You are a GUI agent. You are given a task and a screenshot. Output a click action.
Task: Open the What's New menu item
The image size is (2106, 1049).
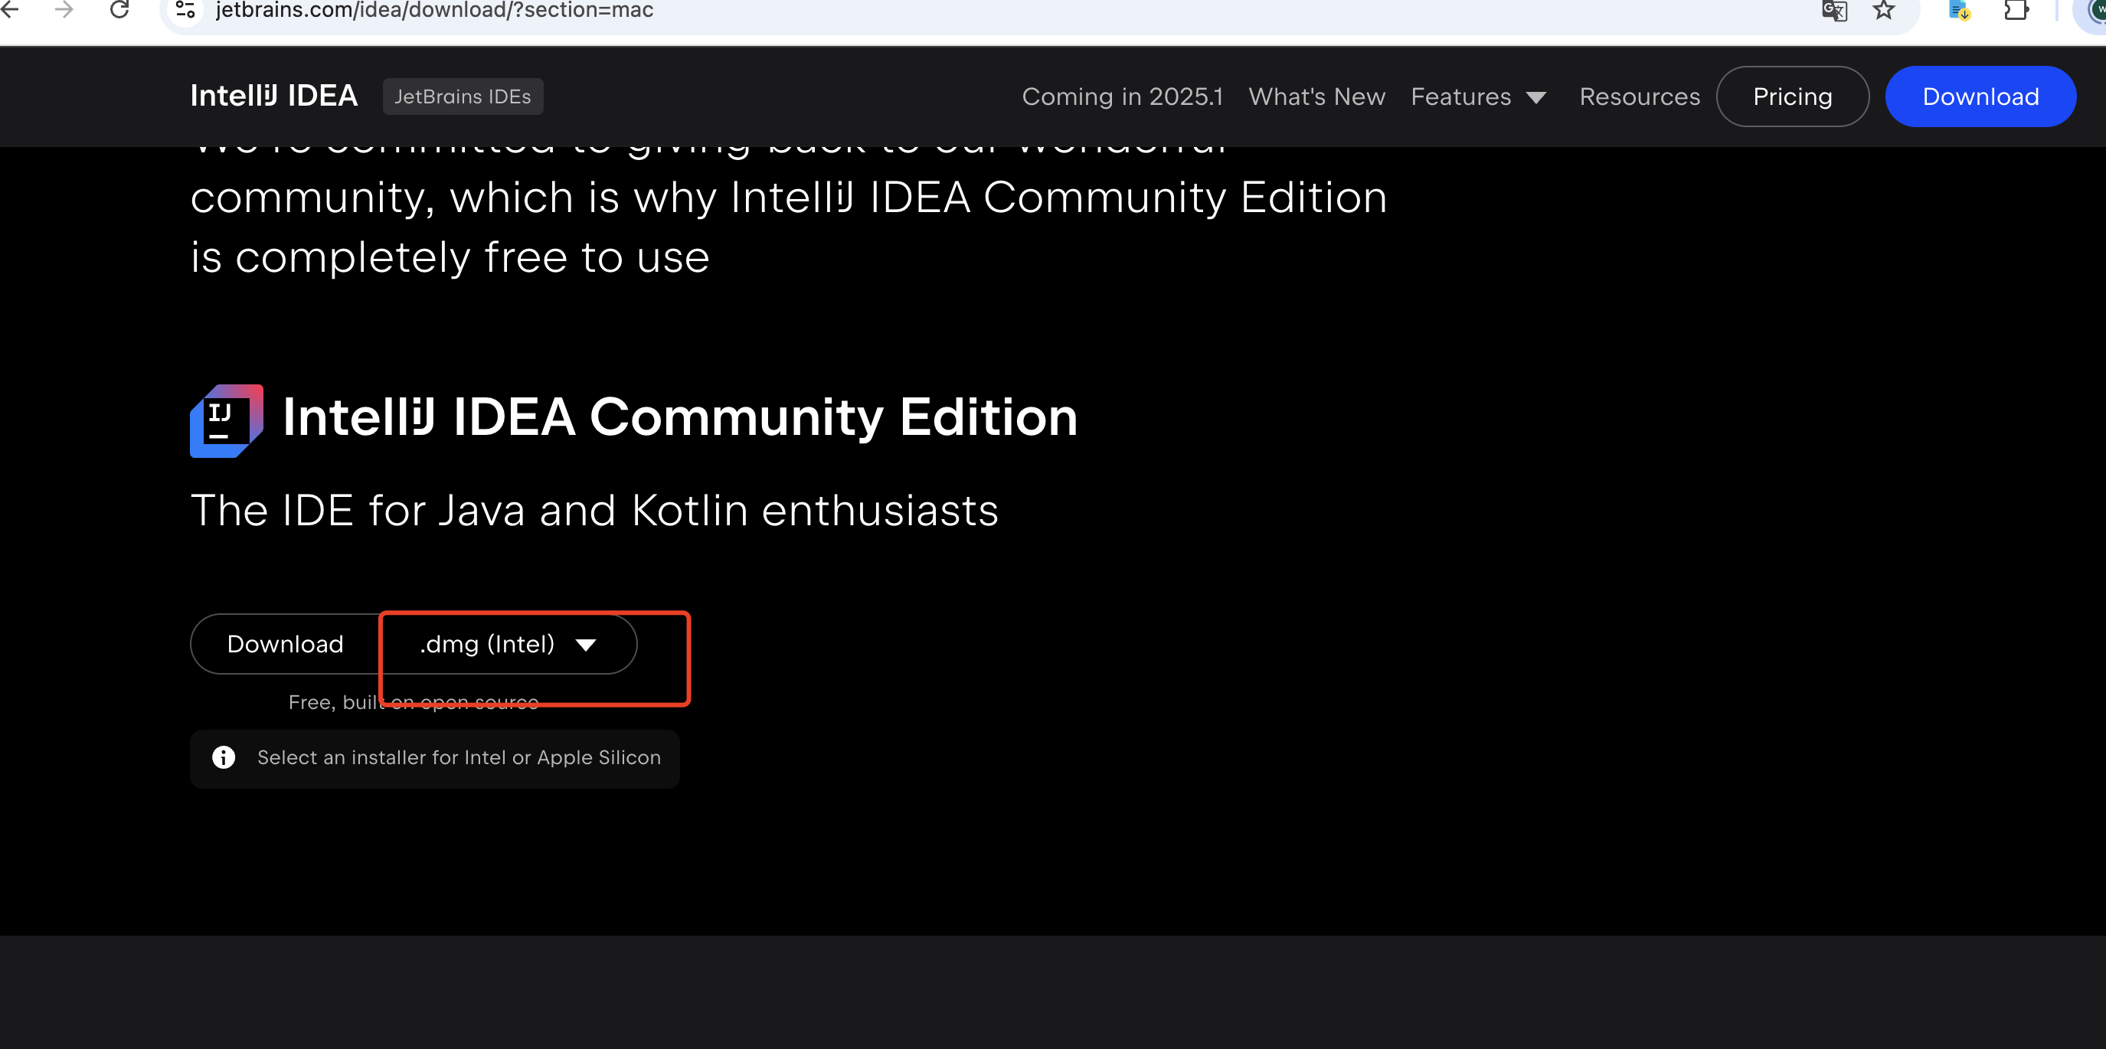(1317, 96)
